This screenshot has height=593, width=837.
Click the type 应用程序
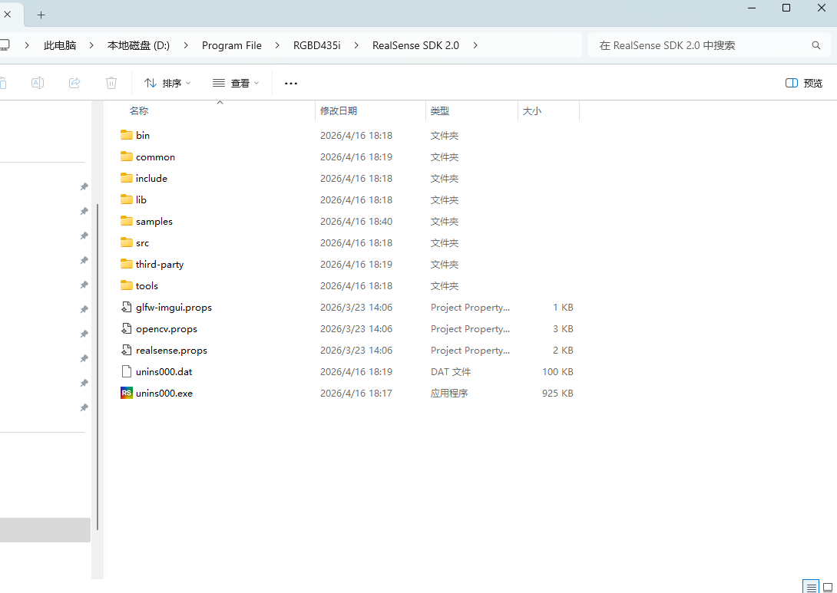(449, 393)
